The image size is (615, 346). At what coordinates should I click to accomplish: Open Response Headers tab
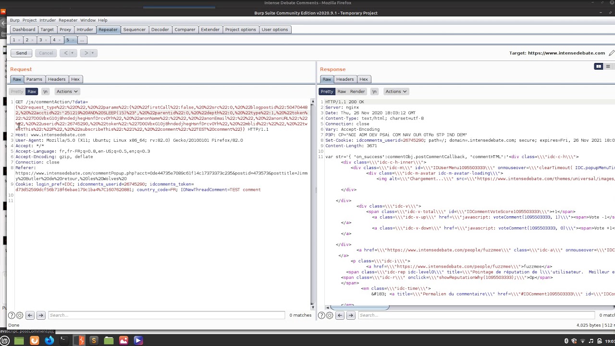[x=345, y=79]
